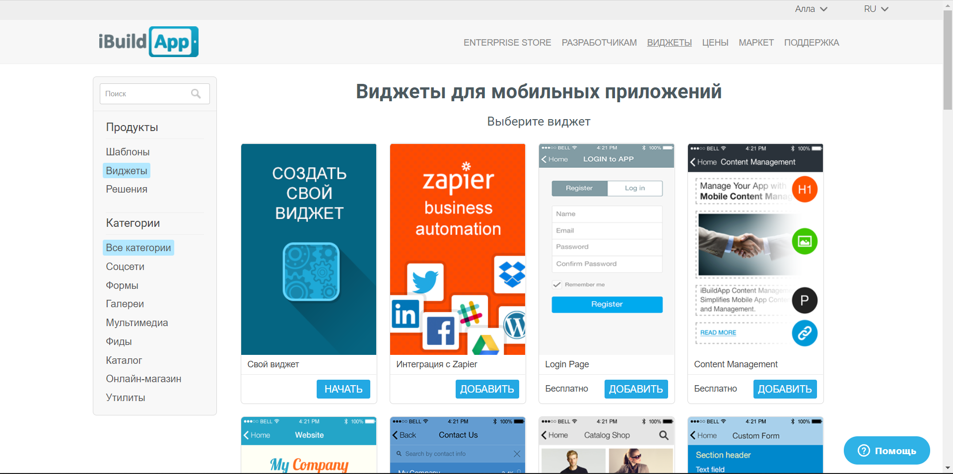Open the Алла user dropdown
Screen dimensions: 953x474
click(x=811, y=9)
